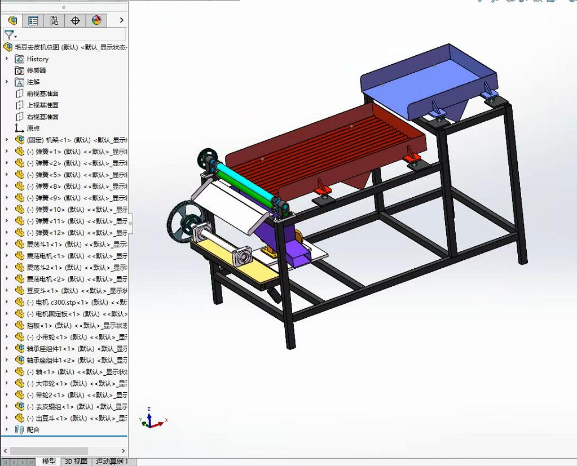This screenshot has height=466, width=577.
Task: Expand the 弹簧<8> component
Action: click(x=7, y=187)
